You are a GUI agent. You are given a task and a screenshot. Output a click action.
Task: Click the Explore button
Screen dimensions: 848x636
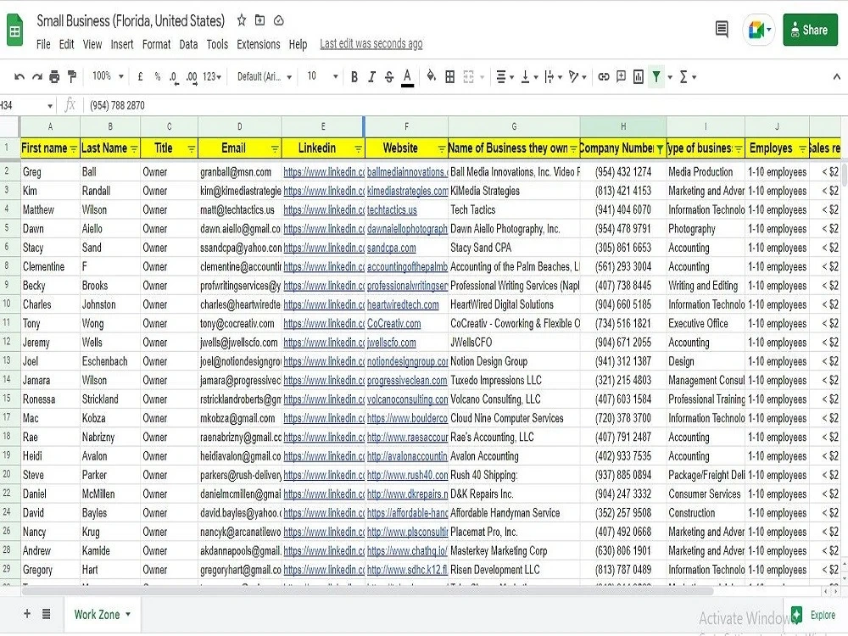(813, 615)
